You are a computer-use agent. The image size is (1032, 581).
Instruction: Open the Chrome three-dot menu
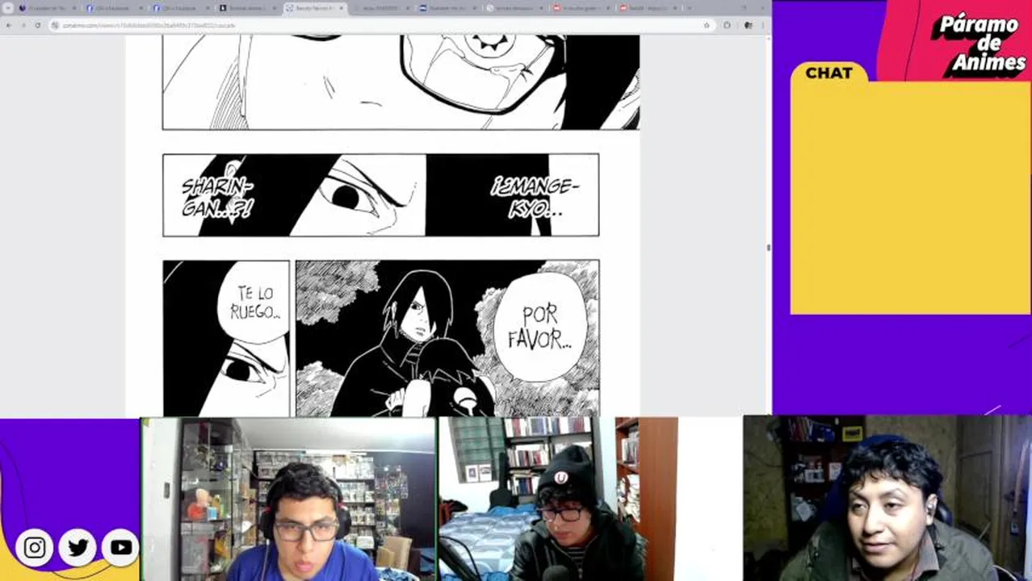click(762, 25)
